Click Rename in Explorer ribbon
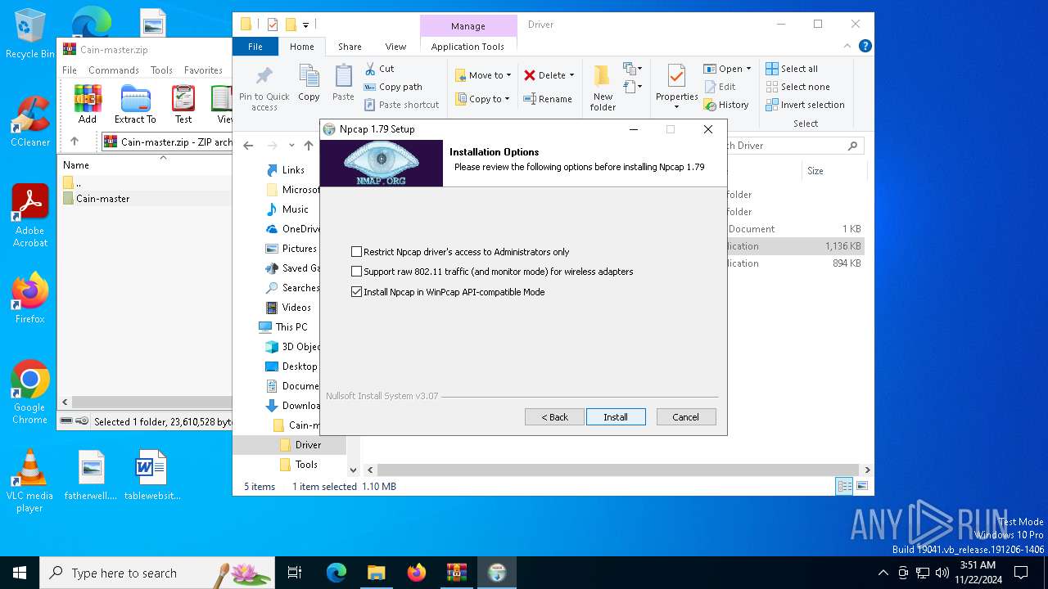The image size is (1048, 589). tap(549, 99)
